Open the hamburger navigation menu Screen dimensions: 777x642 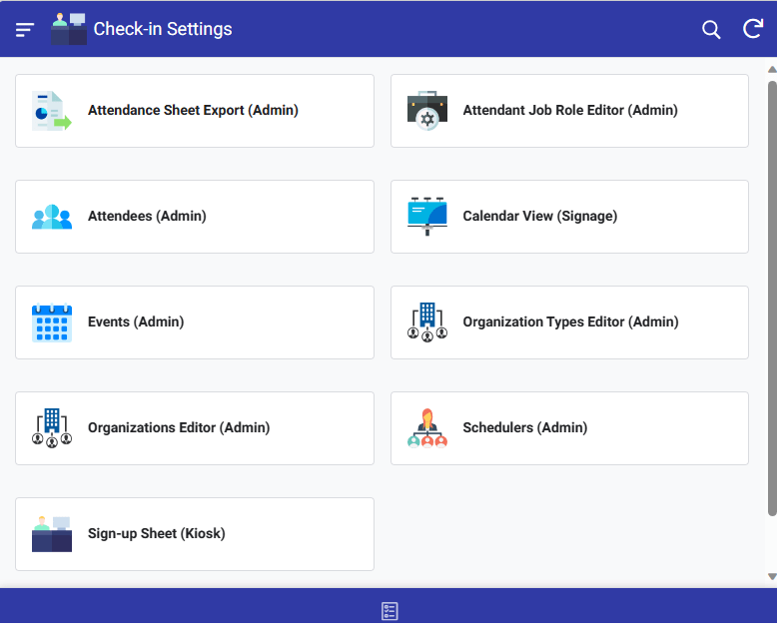pyautogui.click(x=25, y=30)
